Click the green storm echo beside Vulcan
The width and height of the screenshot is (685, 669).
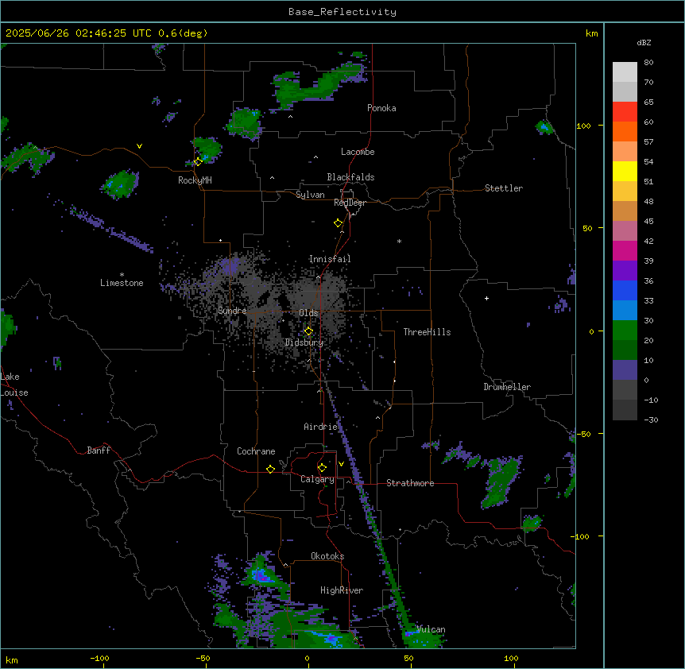[423, 639]
